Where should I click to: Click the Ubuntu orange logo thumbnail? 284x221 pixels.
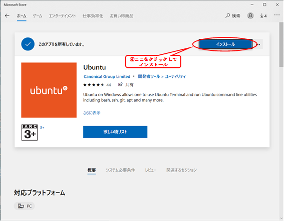49,90
